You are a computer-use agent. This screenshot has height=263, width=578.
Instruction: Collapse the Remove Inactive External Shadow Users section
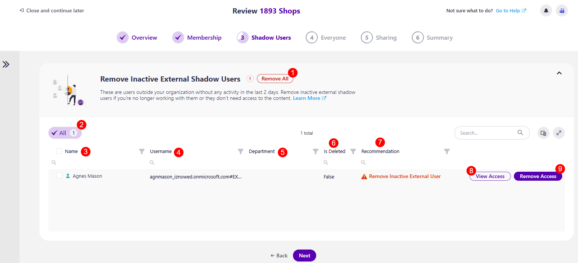(559, 73)
